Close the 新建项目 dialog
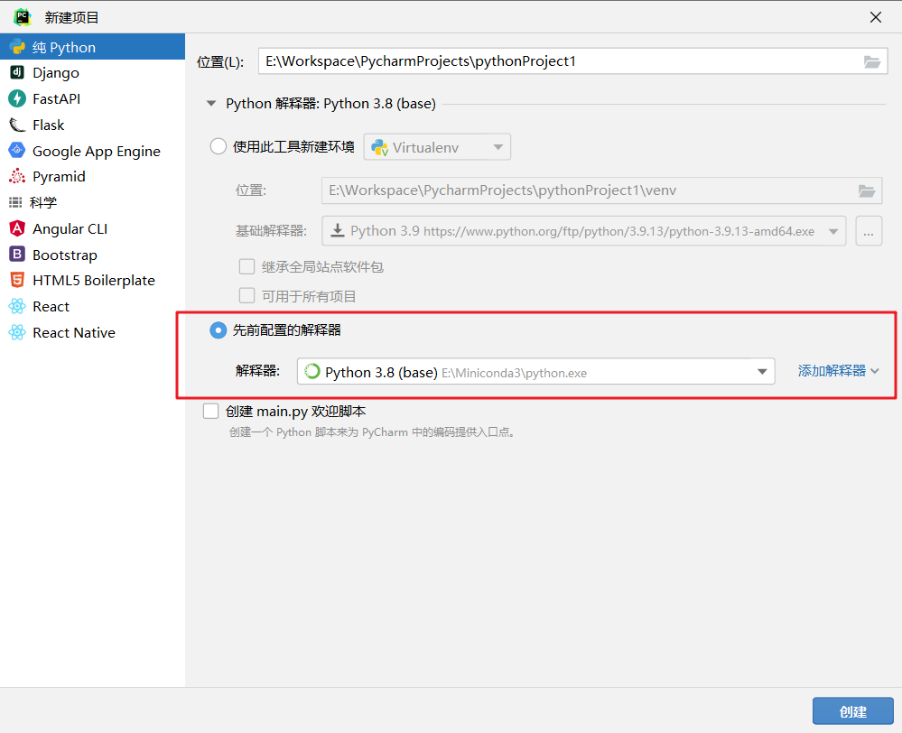 tap(876, 17)
